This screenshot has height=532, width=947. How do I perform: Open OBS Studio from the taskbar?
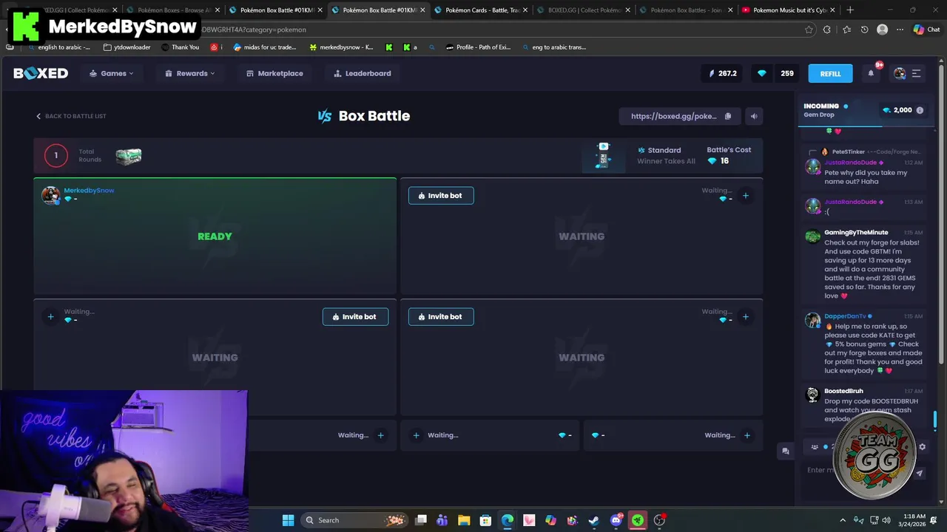pos(659,520)
